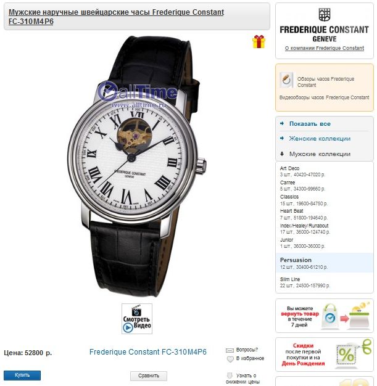Select the Persuasion collection item
This screenshot has height=386, width=377.
pyautogui.click(x=325, y=263)
